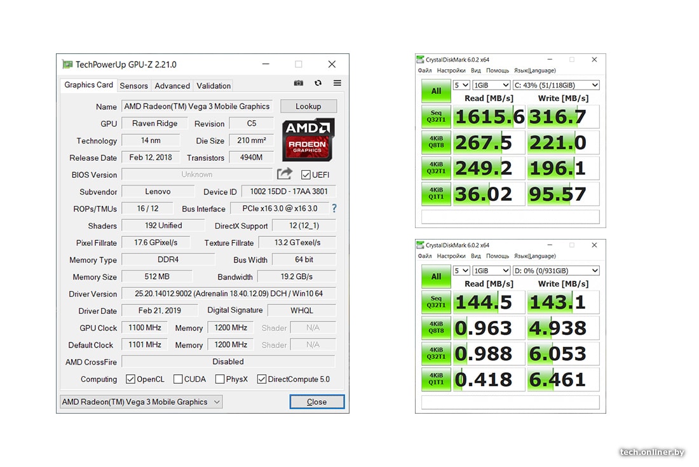
Task: Open 1GiB size dropdown in D: drive window
Action: pyautogui.click(x=491, y=271)
